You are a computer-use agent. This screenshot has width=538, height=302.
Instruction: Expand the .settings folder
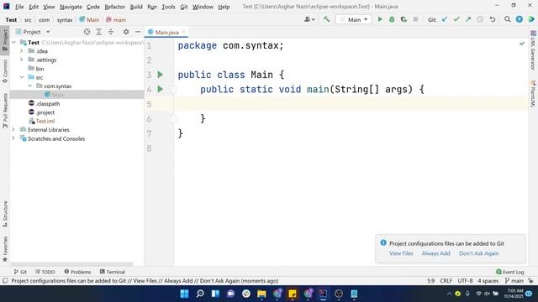(x=22, y=60)
